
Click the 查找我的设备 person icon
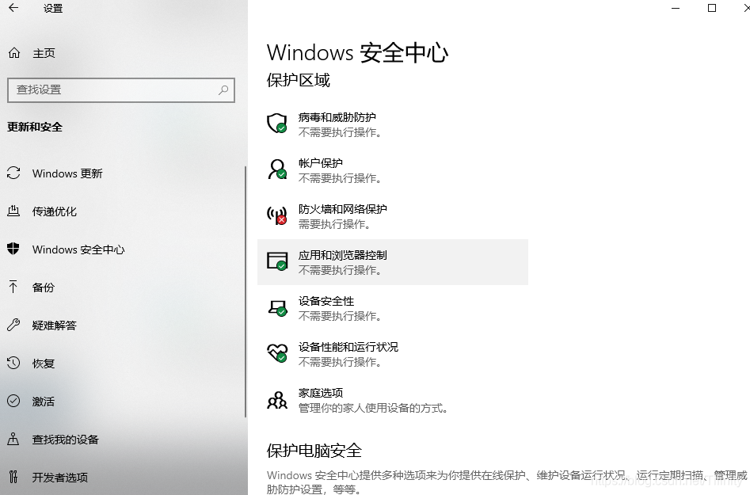click(x=13, y=439)
